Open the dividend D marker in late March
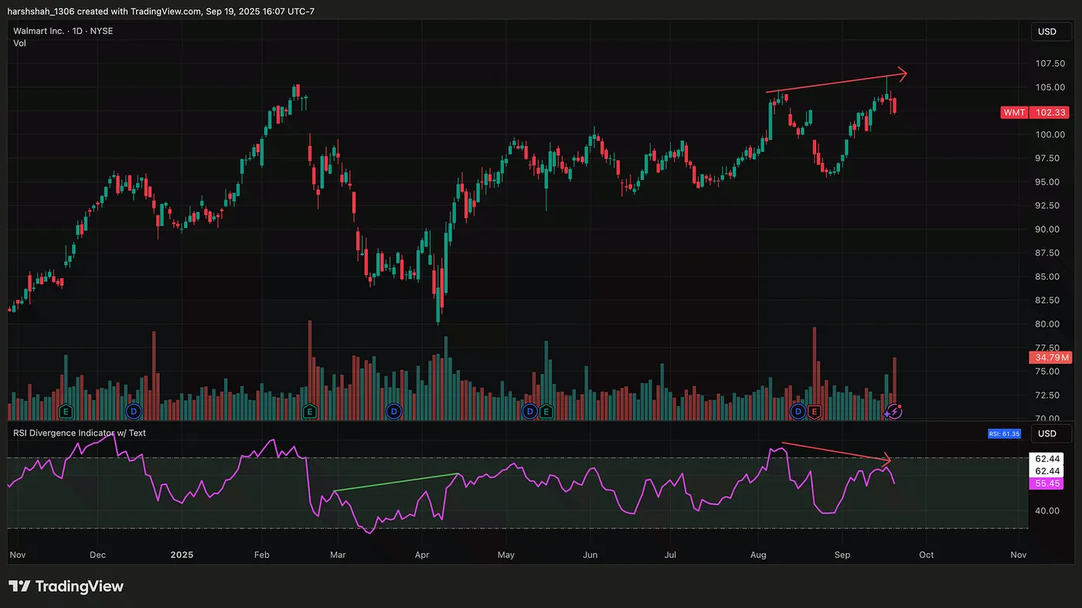1082x608 pixels. [x=393, y=411]
